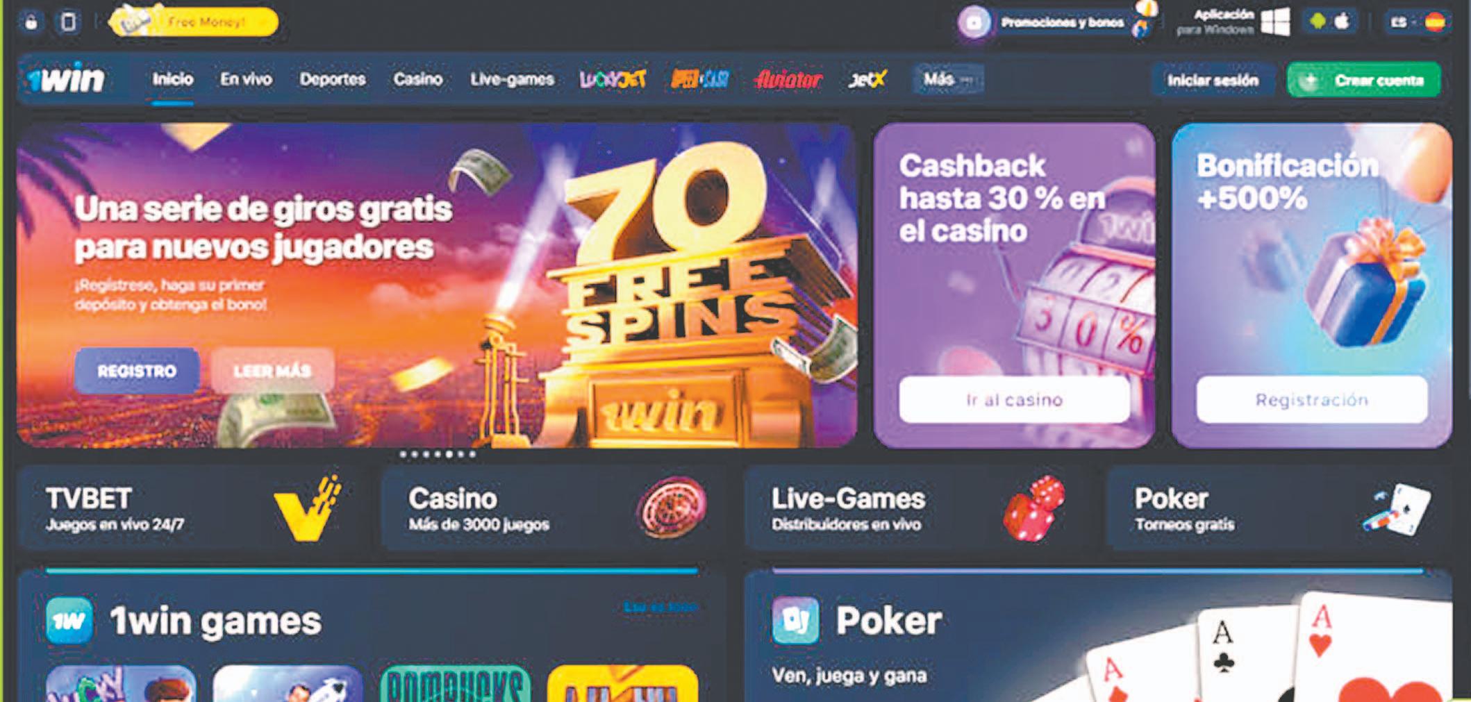Click the lock icon at top left
The width and height of the screenshot is (1471, 702).
(31, 22)
